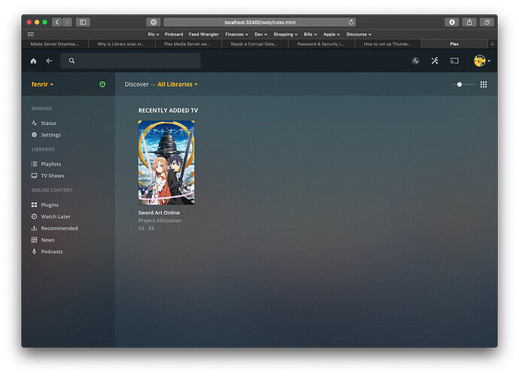
Task: Click the S3 · E6 label
Action: click(147, 228)
